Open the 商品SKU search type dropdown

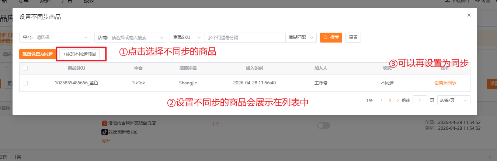[187, 37]
